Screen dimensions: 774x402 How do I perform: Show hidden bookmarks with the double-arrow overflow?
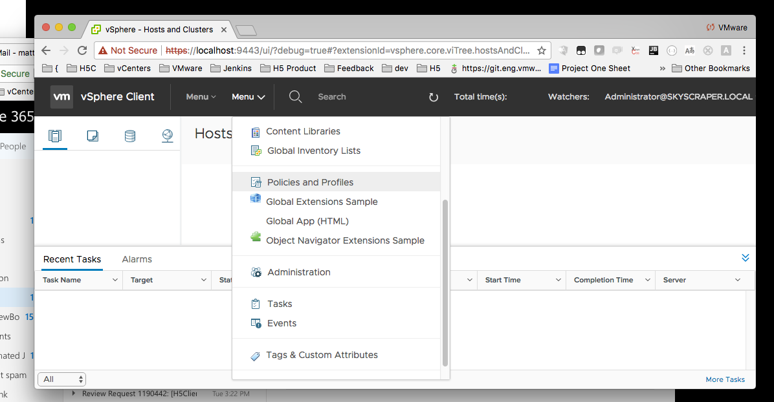pyautogui.click(x=663, y=69)
